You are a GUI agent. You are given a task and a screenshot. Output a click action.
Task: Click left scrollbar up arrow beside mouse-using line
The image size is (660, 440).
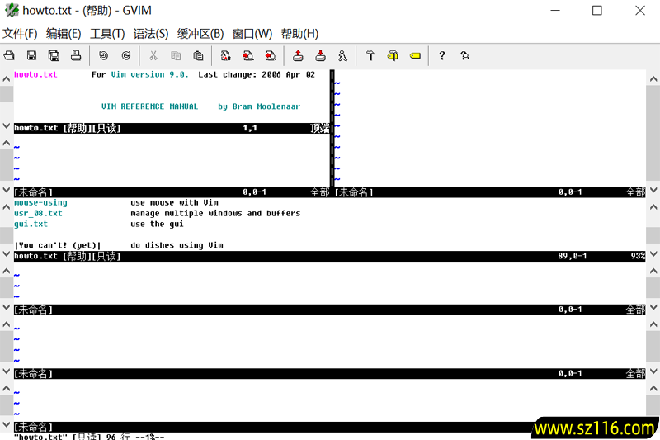(7, 206)
